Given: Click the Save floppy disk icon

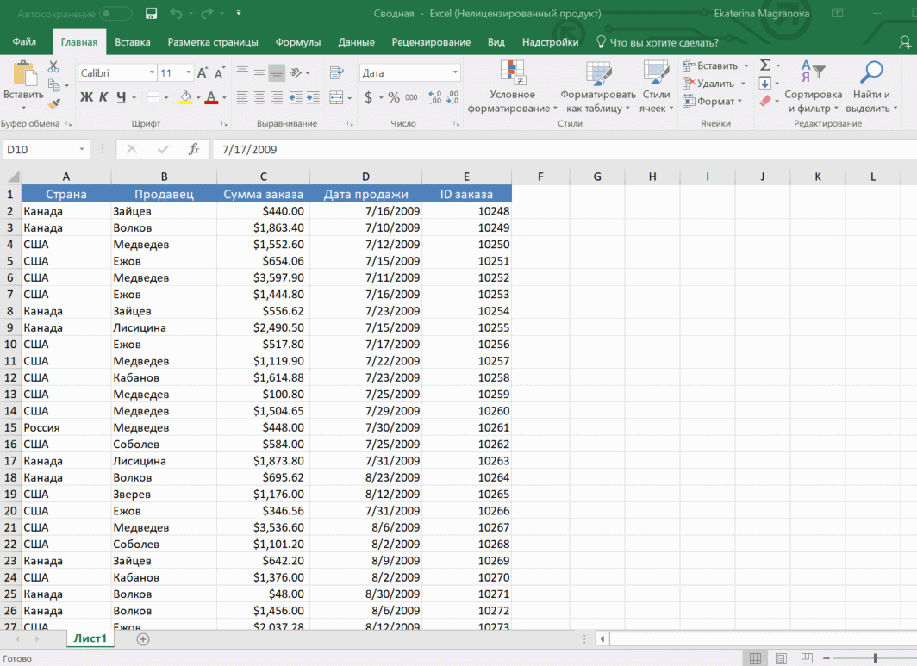Looking at the screenshot, I should click(x=152, y=14).
